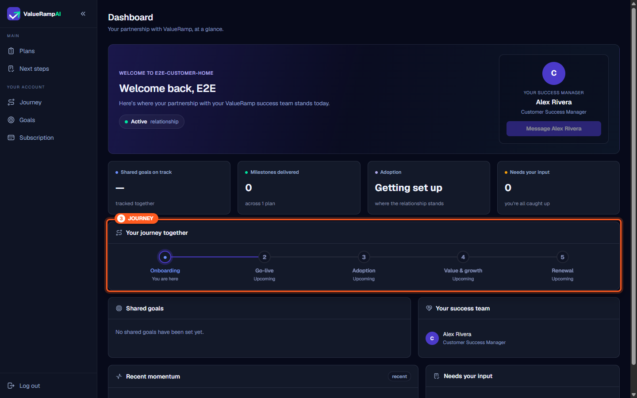Click the Next steps icon in sidebar
This screenshot has height=398, width=637.
(11, 69)
